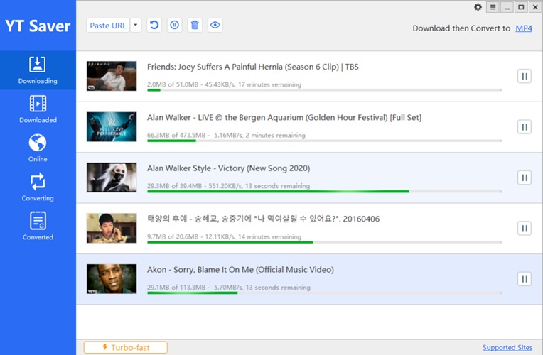543x355 pixels.
Task: Change the MP4 output format link
Action: pyautogui.click(x=524, y=28)
